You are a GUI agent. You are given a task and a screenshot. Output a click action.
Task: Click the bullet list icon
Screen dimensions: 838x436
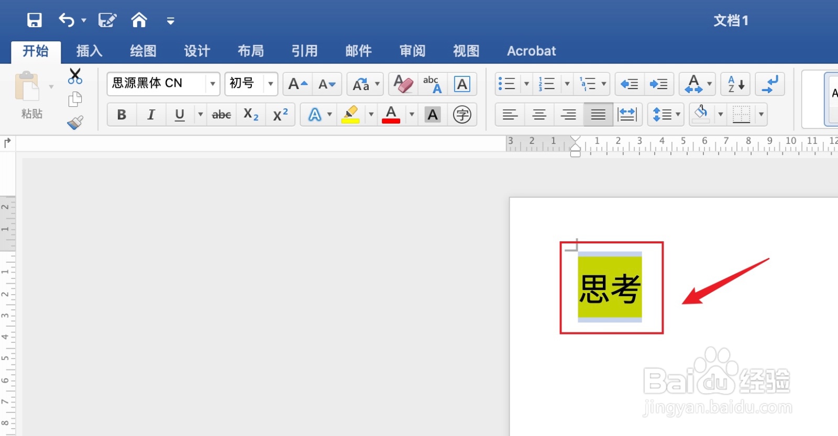click(506, 84)
